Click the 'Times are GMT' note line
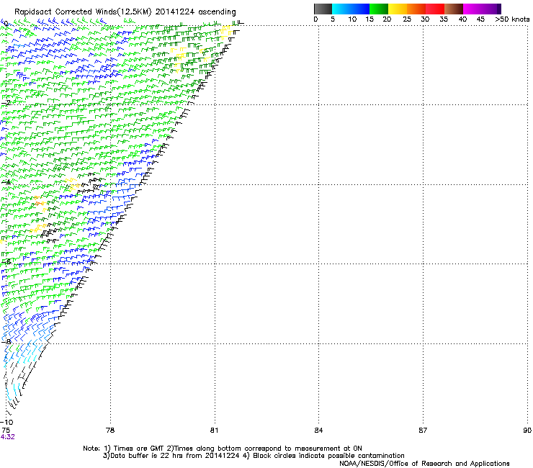Screen dimensions: 533x468 223,449
